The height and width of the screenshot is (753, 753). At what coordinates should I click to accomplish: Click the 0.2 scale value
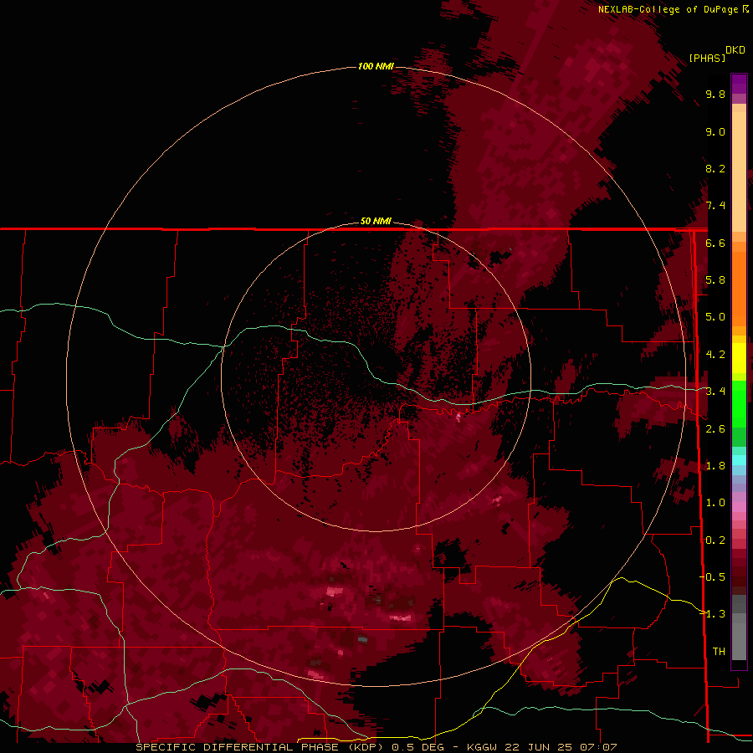(715, 540)
